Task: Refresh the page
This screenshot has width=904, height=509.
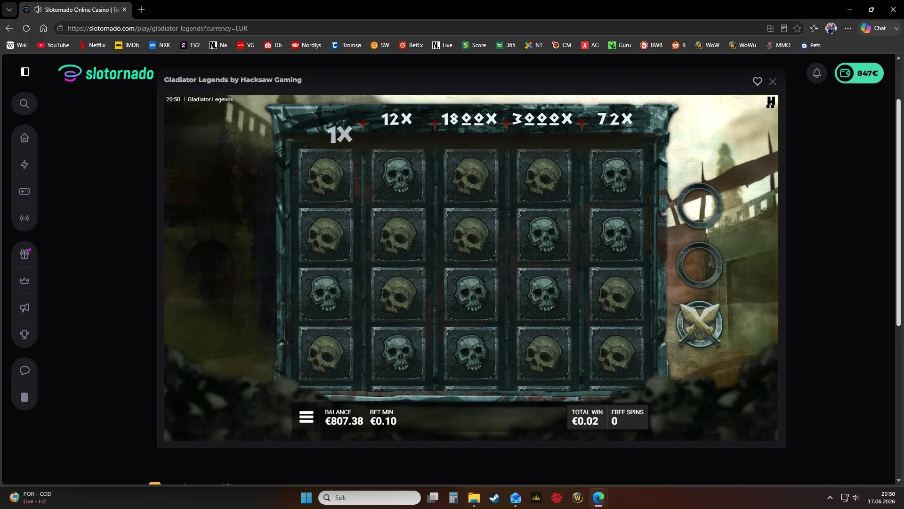Action: pyautogui.click(x=26, y=28)
